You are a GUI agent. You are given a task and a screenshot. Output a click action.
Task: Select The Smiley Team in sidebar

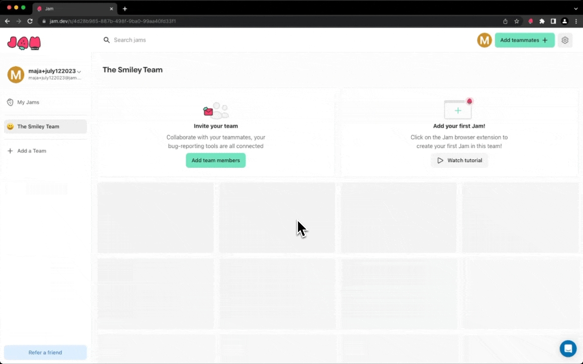[x=38, y=126]
